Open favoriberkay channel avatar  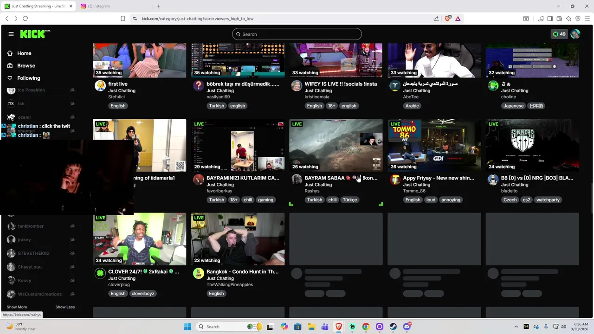[199, 180]
